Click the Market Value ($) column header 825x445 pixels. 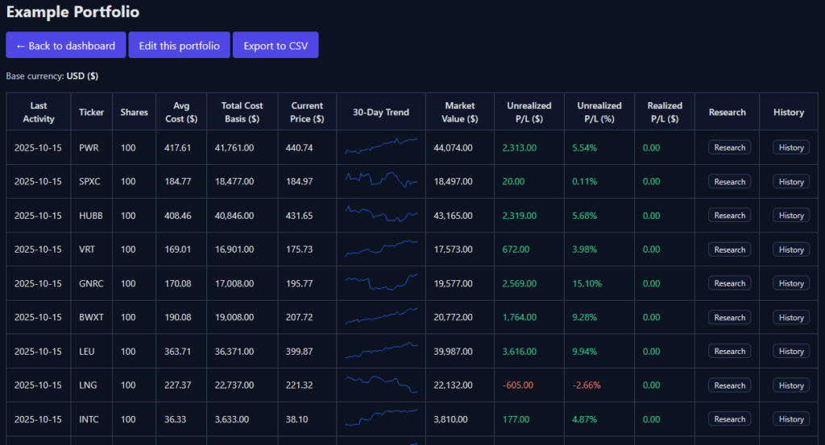tap(459, 112)
